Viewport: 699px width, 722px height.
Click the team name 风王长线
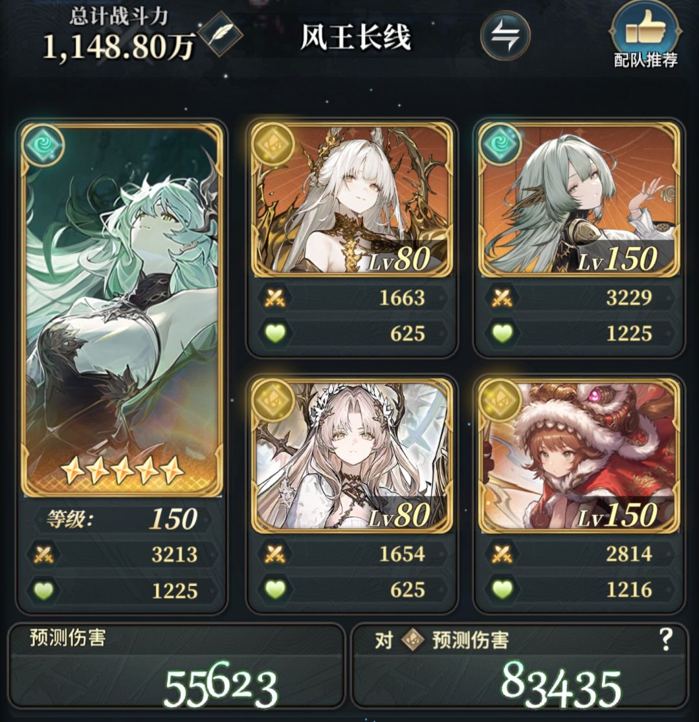[x=355, y=36]
